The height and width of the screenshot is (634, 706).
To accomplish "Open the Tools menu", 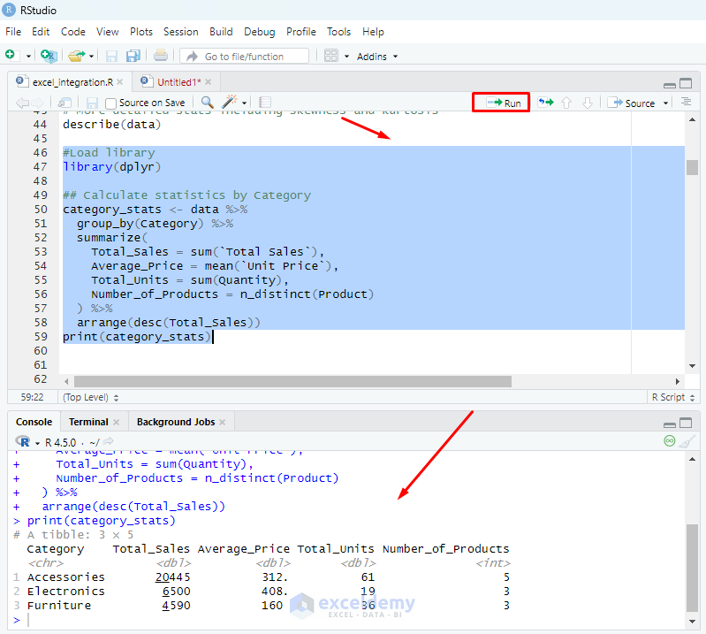I will (x=338, y=32).
